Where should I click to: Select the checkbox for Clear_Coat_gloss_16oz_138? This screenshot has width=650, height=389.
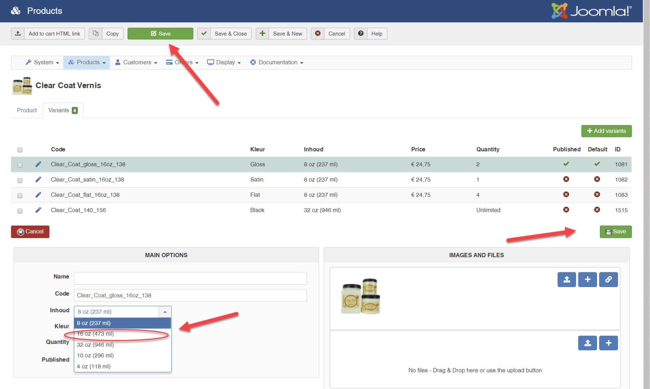click(x=20, y=165)
